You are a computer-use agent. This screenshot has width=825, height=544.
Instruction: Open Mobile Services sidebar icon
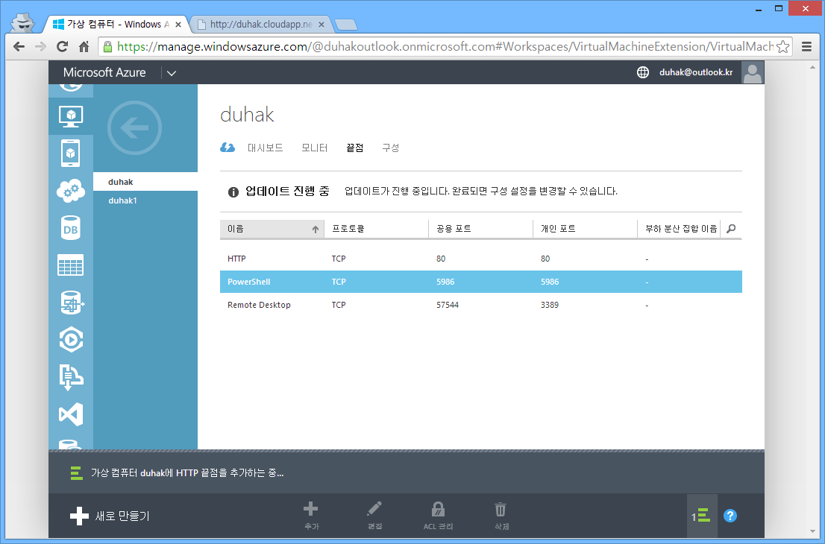click(71, 154)
